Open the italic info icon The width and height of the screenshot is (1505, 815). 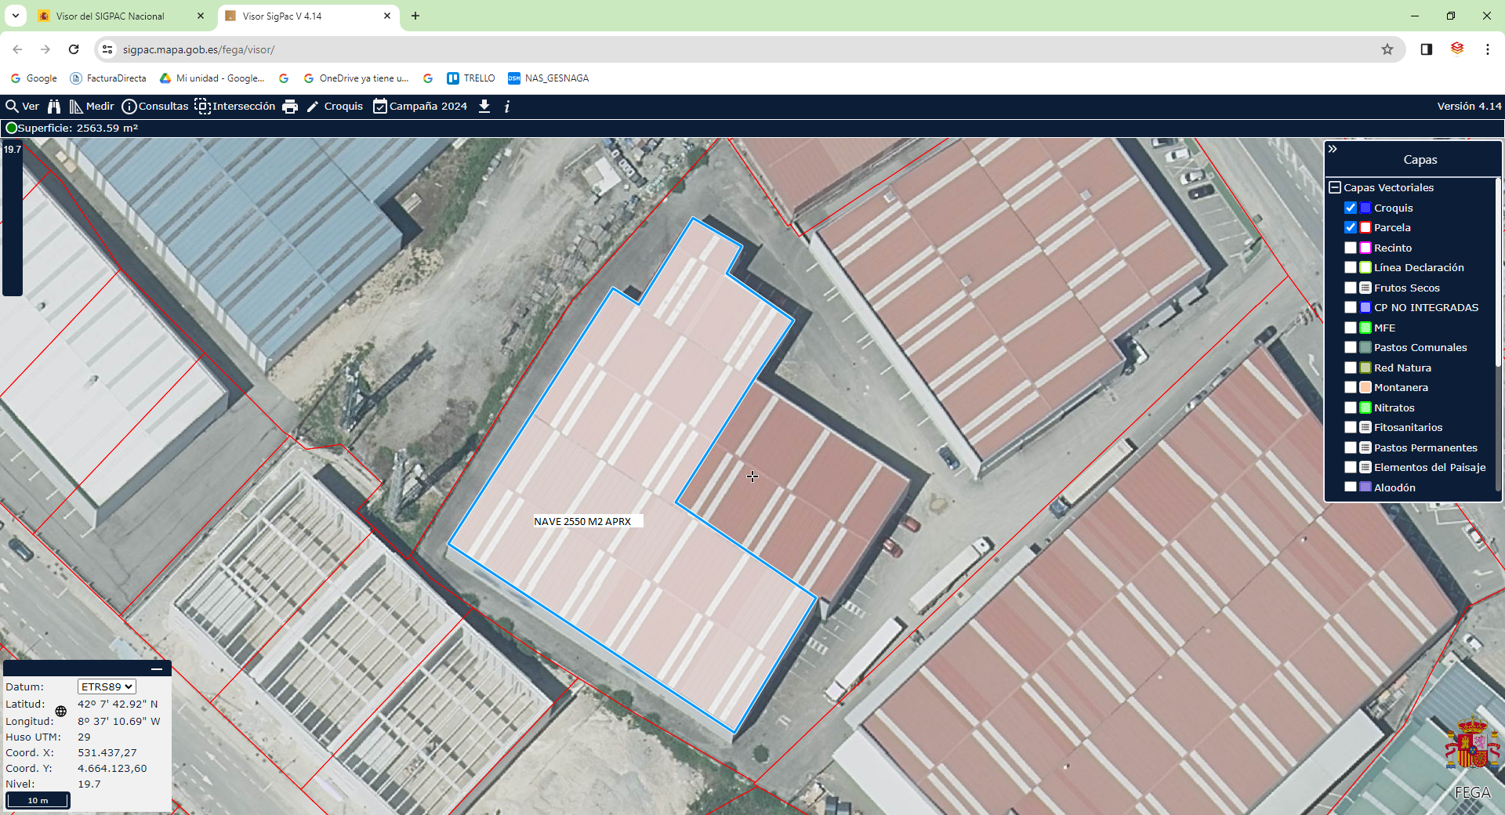click(x=507, y=107)
